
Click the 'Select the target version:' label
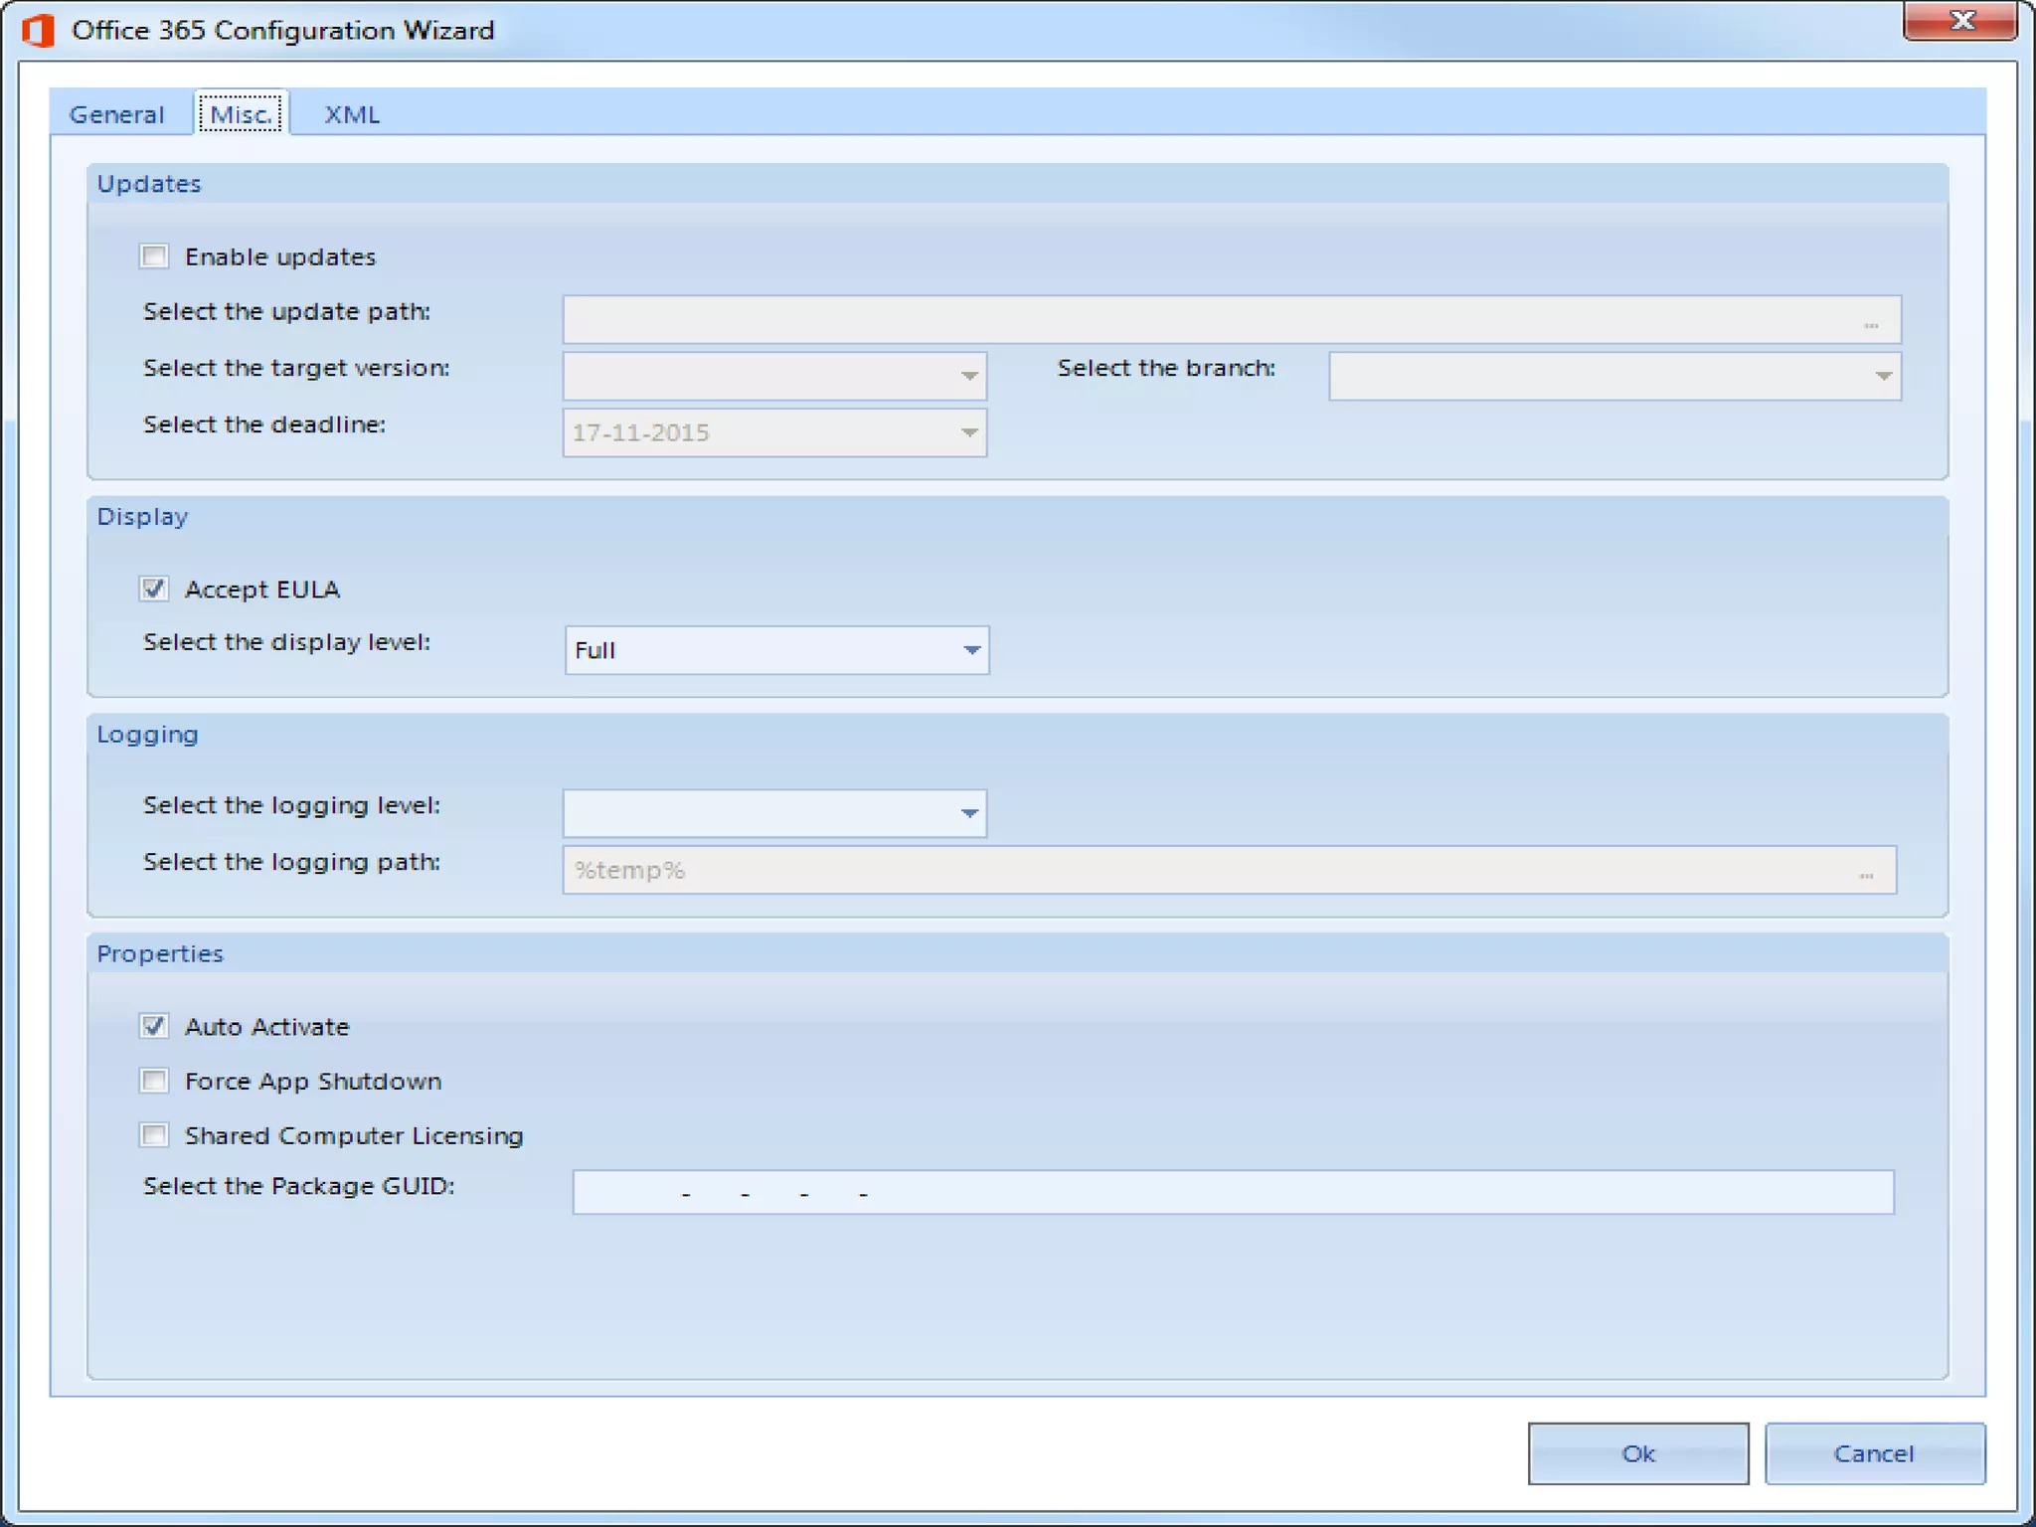(x=296, y=368)
